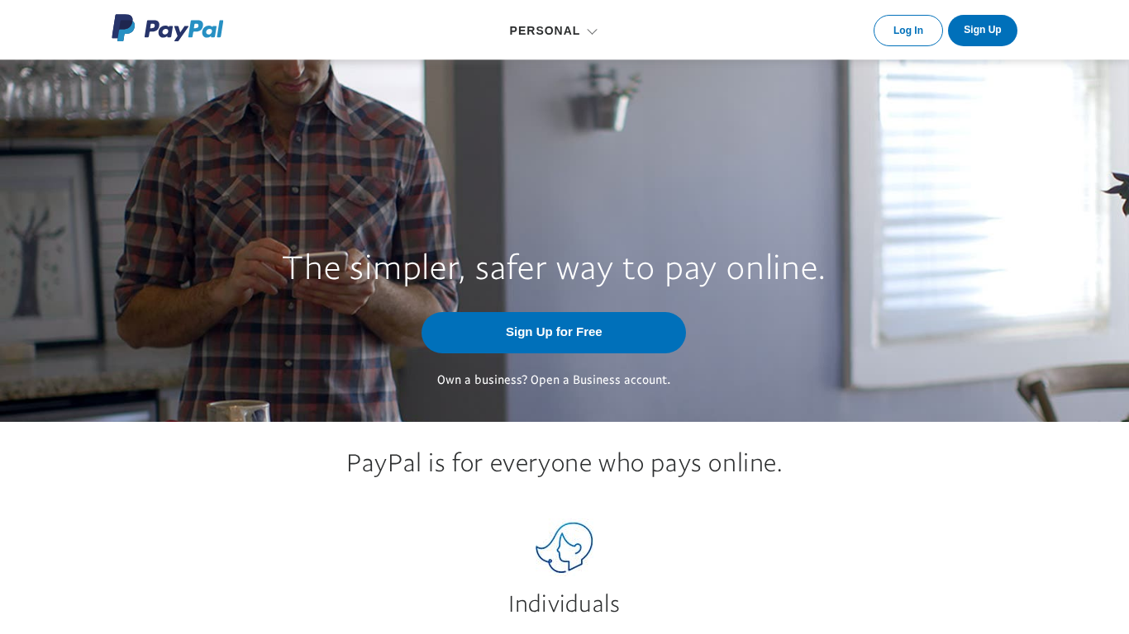This screenshot has height=634, width=1129.
Task: Click the PayPal double-P logo icon
Action: coord(123,28)
